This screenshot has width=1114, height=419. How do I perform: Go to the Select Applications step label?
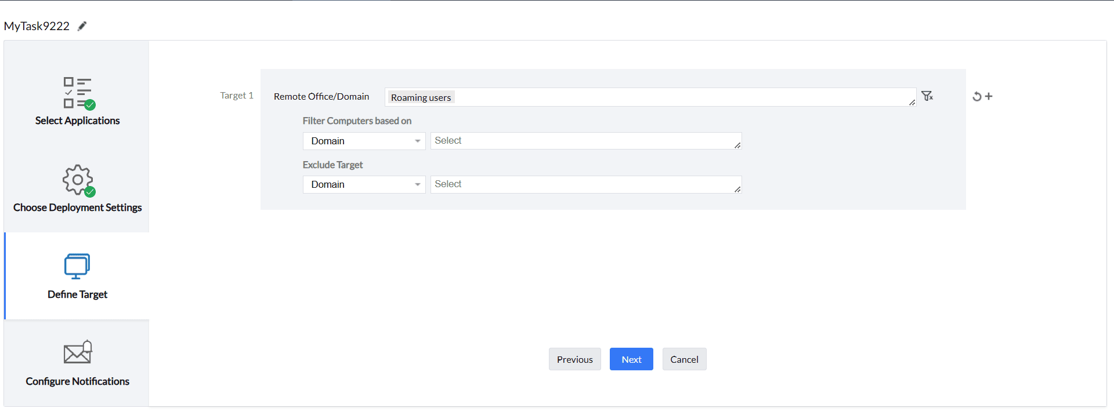pyautogui.click(x=77, y=121)
